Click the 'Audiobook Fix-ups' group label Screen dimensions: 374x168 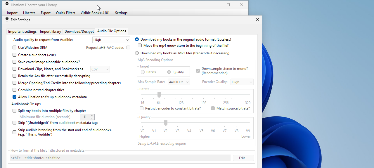pyautogui.click(x=26, y=104)
